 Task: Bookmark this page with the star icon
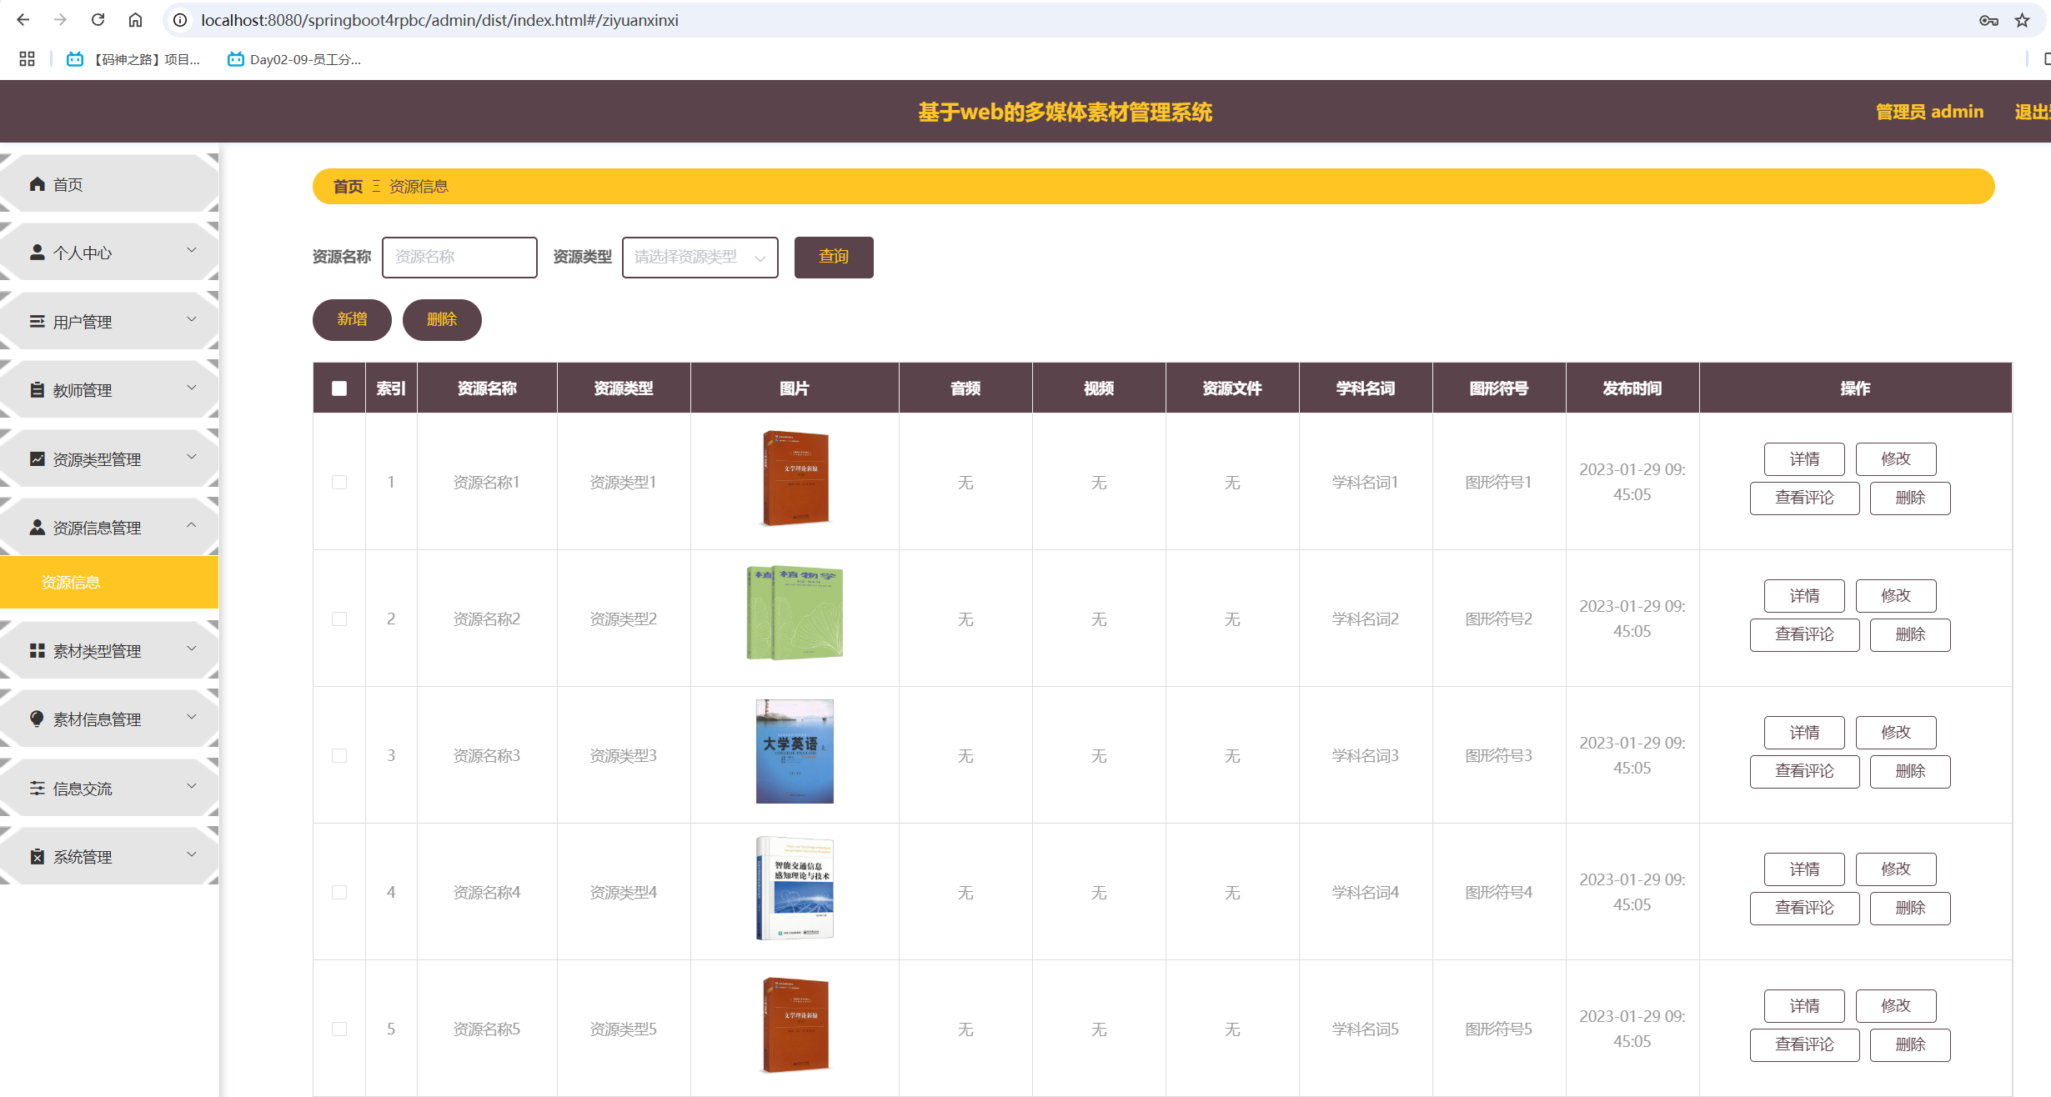(2022, 20)
